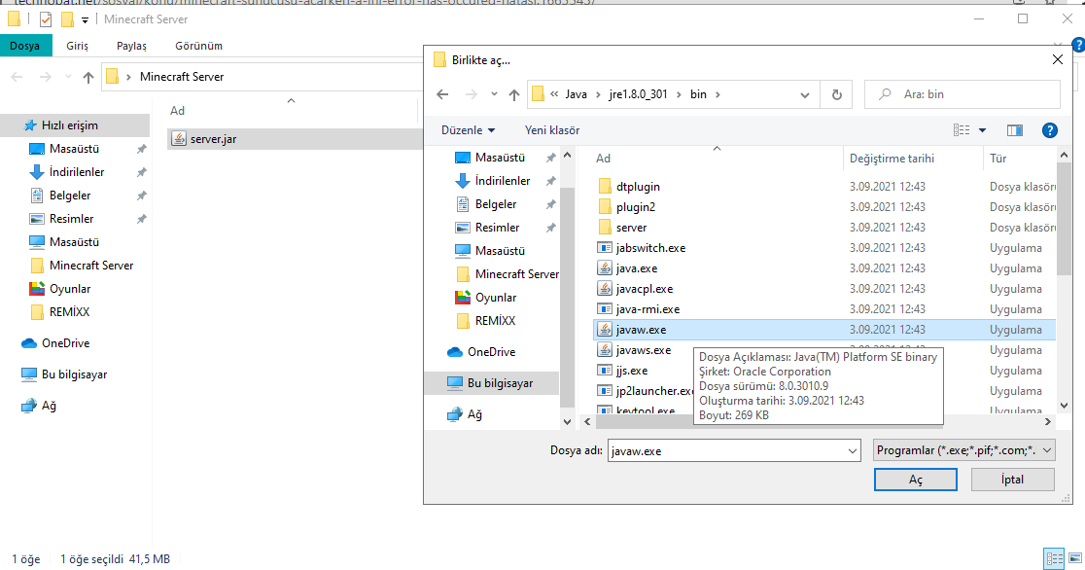
Task: Go up a folder in Minecraft Server window
Action: (87, 77)
